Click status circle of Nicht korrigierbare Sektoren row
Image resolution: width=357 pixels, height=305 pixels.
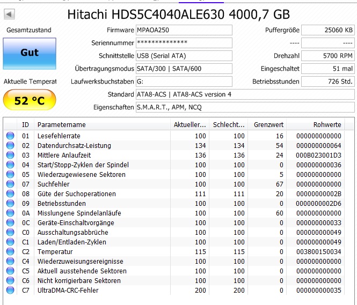pyautogui.click(x=10, y=280)
